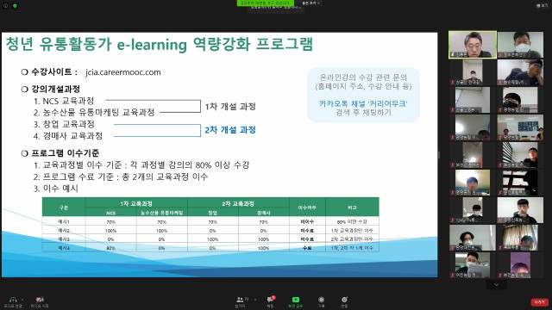Open the meeting info icon top left
552x310 pixels.
[x=6, y=6]
